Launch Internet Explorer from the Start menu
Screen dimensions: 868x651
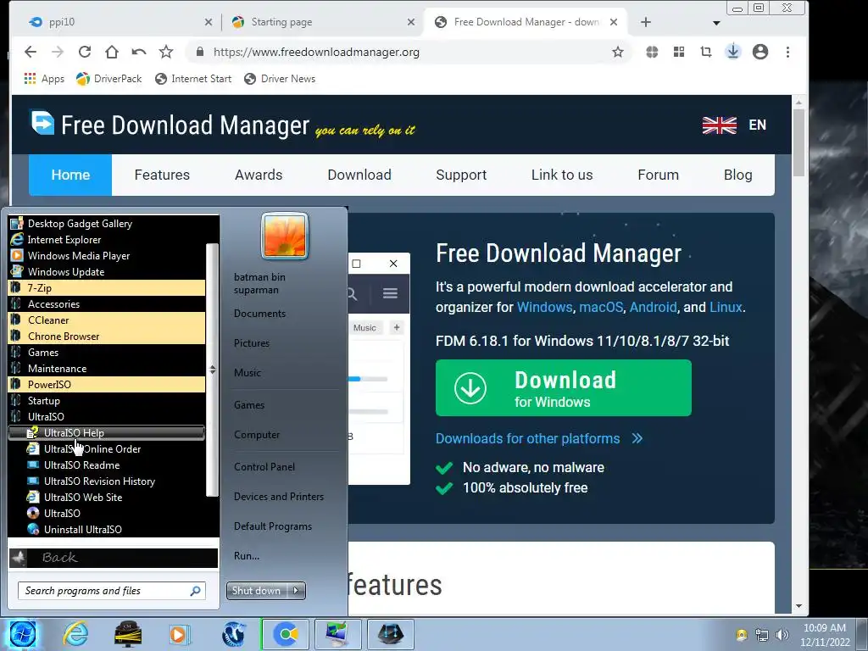pyautogui.click(x=106, y=240)
